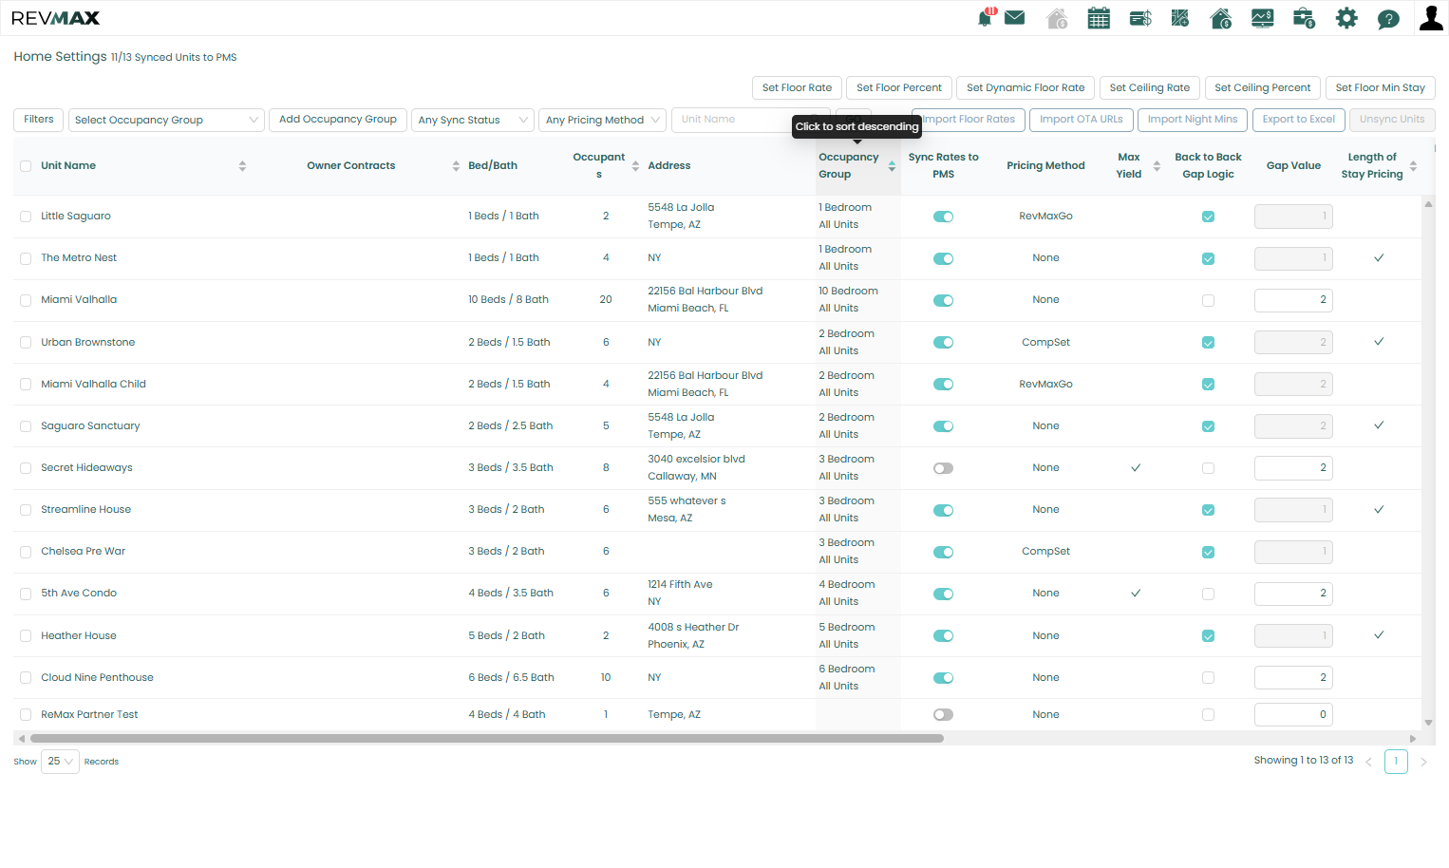The height and width of the screenshot is (868, 1449).
Task: Enable Sync Rates for ReMax Partner Test
Action: (943, 715)
